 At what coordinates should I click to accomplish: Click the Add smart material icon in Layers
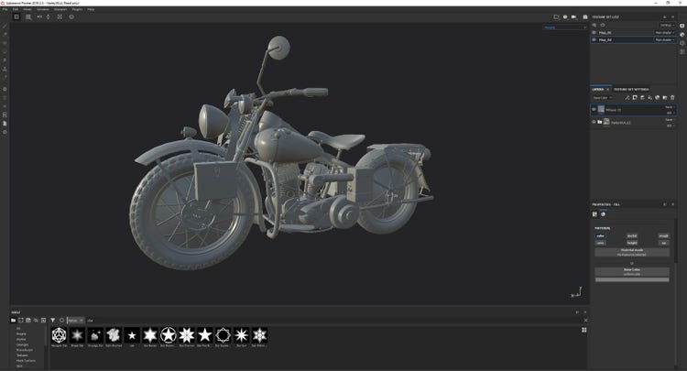[x=657, y=98]
